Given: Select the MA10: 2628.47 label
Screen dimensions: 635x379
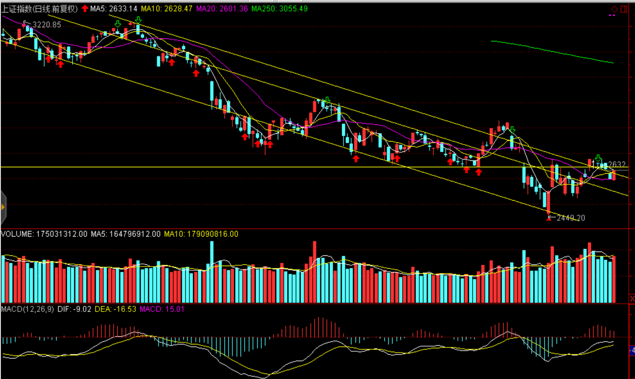Looking at the screenshot, I should click(167, 9).
